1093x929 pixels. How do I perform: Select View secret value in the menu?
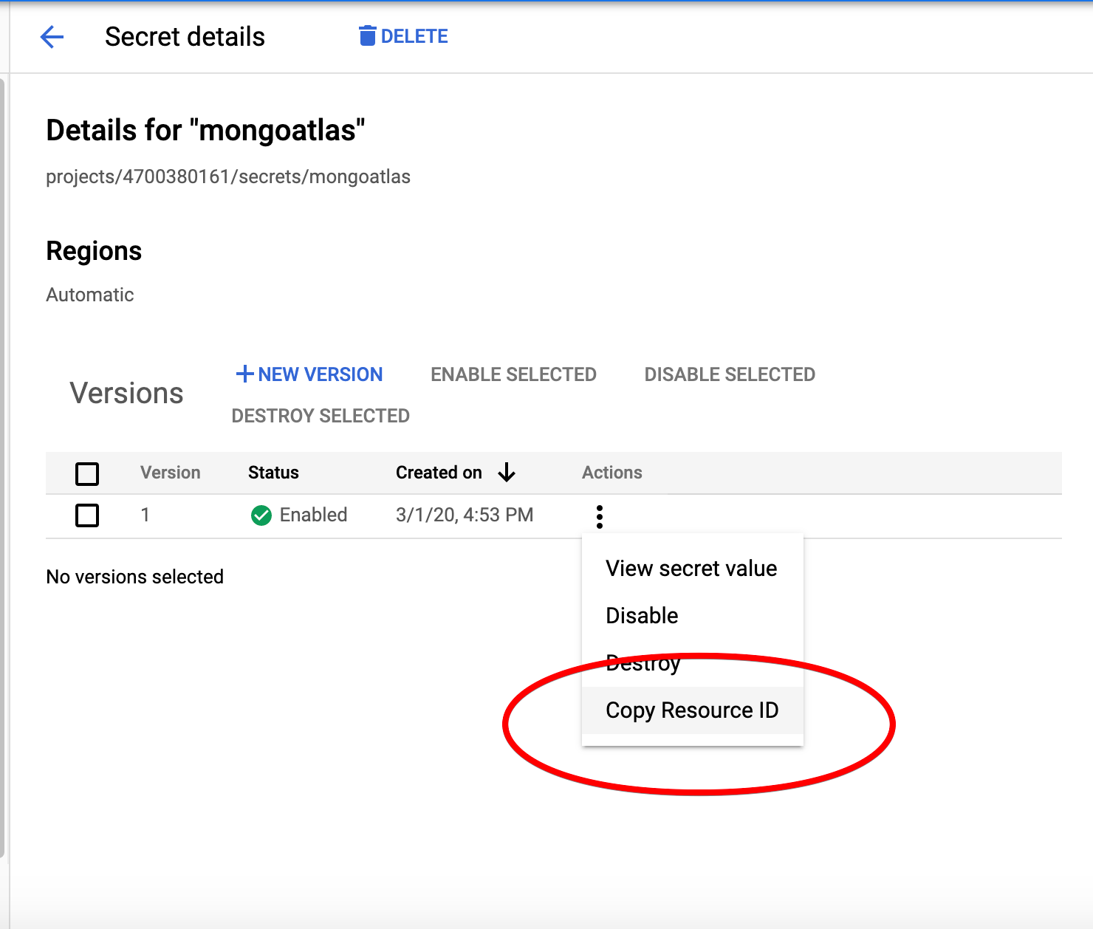coord(691,569)
